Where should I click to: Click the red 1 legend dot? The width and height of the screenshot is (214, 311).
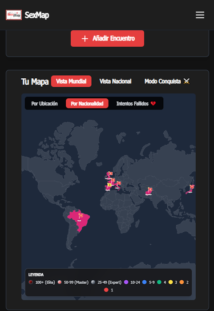tap(106, 290)
